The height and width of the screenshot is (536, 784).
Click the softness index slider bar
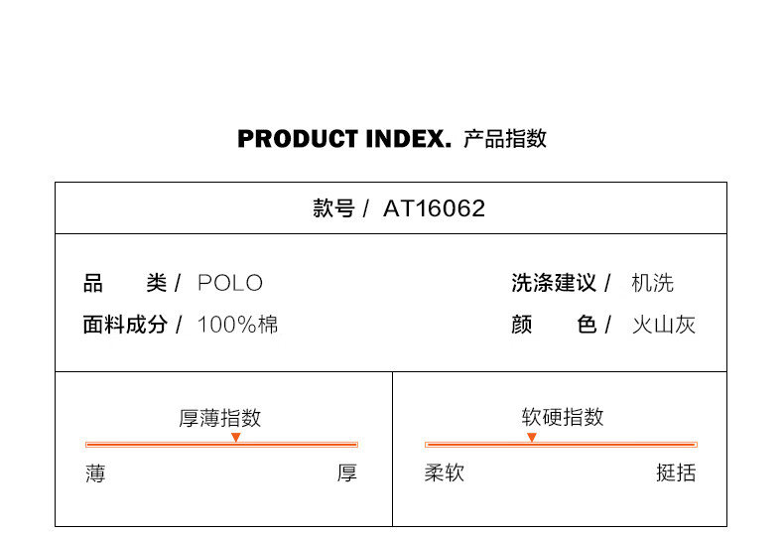pyautogui.click(x=561, y=445)
